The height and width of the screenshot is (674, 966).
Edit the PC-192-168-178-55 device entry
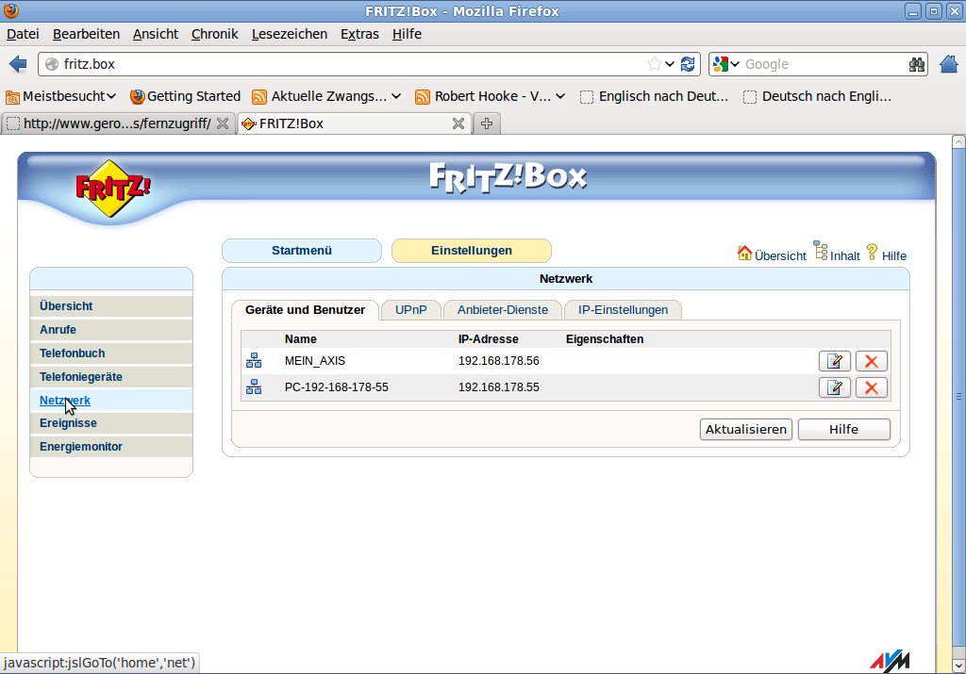(834, 387)
